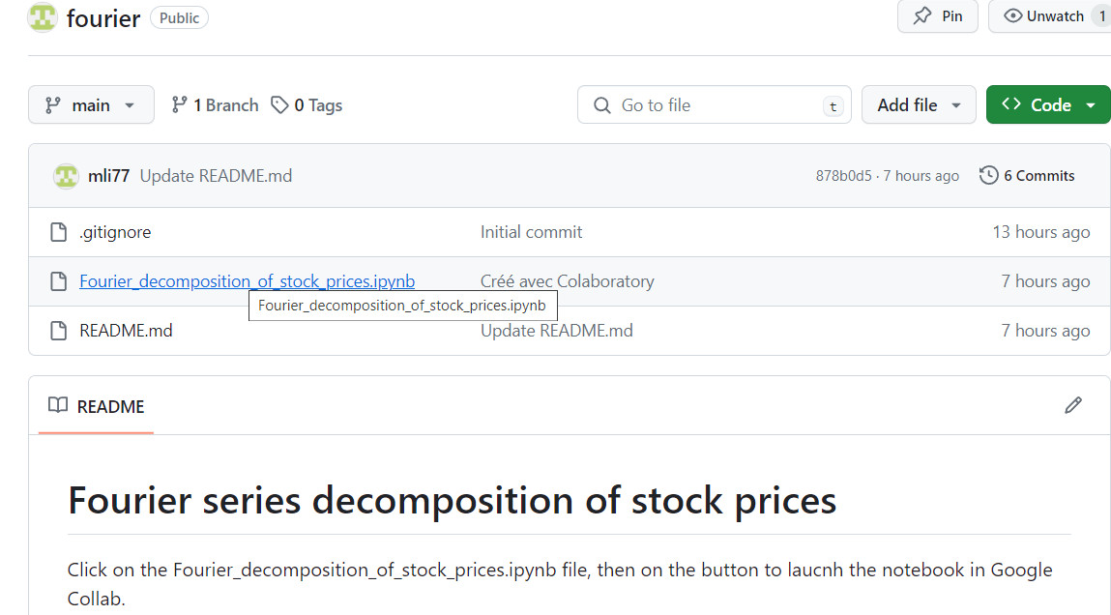Open the green Code dropdown
Screen dimensions: 1111x615
coord(1048,104)
